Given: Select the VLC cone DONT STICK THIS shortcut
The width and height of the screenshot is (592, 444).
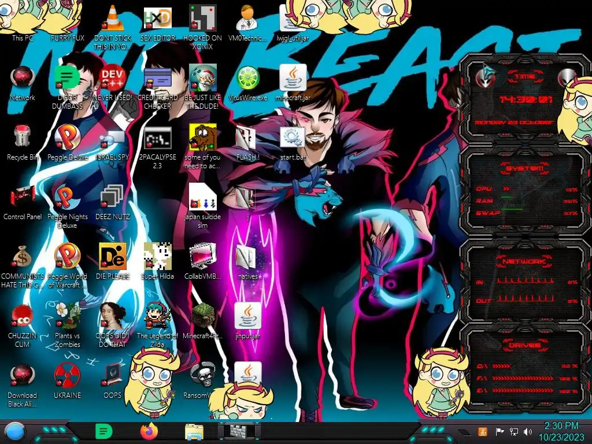Looking at the screenshot, I should (113, 27).
